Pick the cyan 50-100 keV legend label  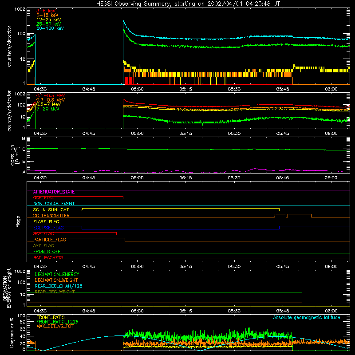50,28
